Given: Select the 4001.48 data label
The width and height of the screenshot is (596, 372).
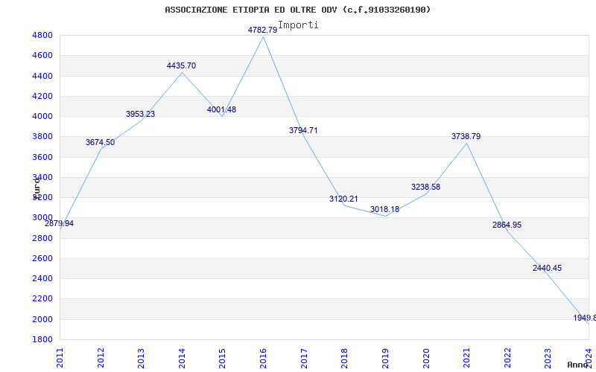Looking at the screenshot, I should [x=221, y=109].
